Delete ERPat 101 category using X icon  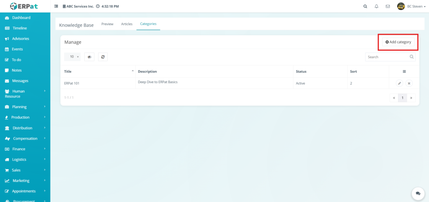tap(409, 83)
